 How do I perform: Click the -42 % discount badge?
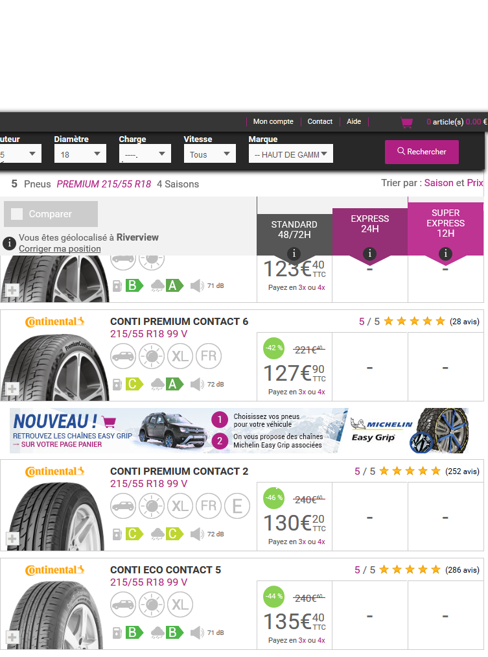pos(273,348)
